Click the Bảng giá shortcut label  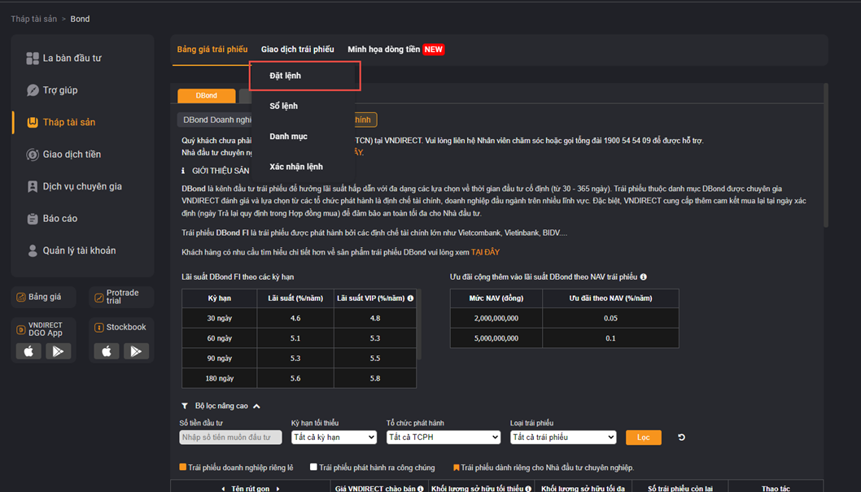pyautogui.click(x=45, y=297)
